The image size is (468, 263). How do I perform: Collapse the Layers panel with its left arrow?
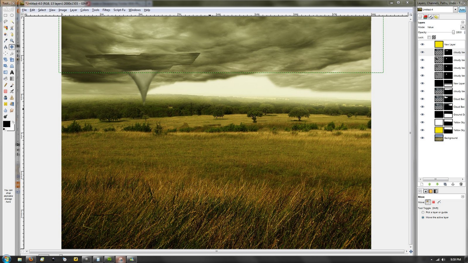(463, 23)
